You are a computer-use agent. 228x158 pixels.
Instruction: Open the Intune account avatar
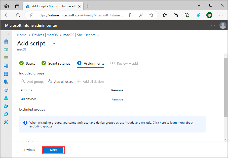[x=223, y=25]
